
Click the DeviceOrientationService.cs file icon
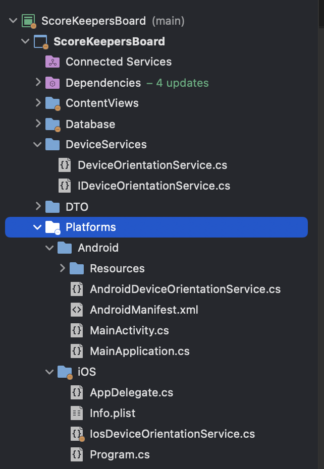pyautogui.click(x=65, y=165)
